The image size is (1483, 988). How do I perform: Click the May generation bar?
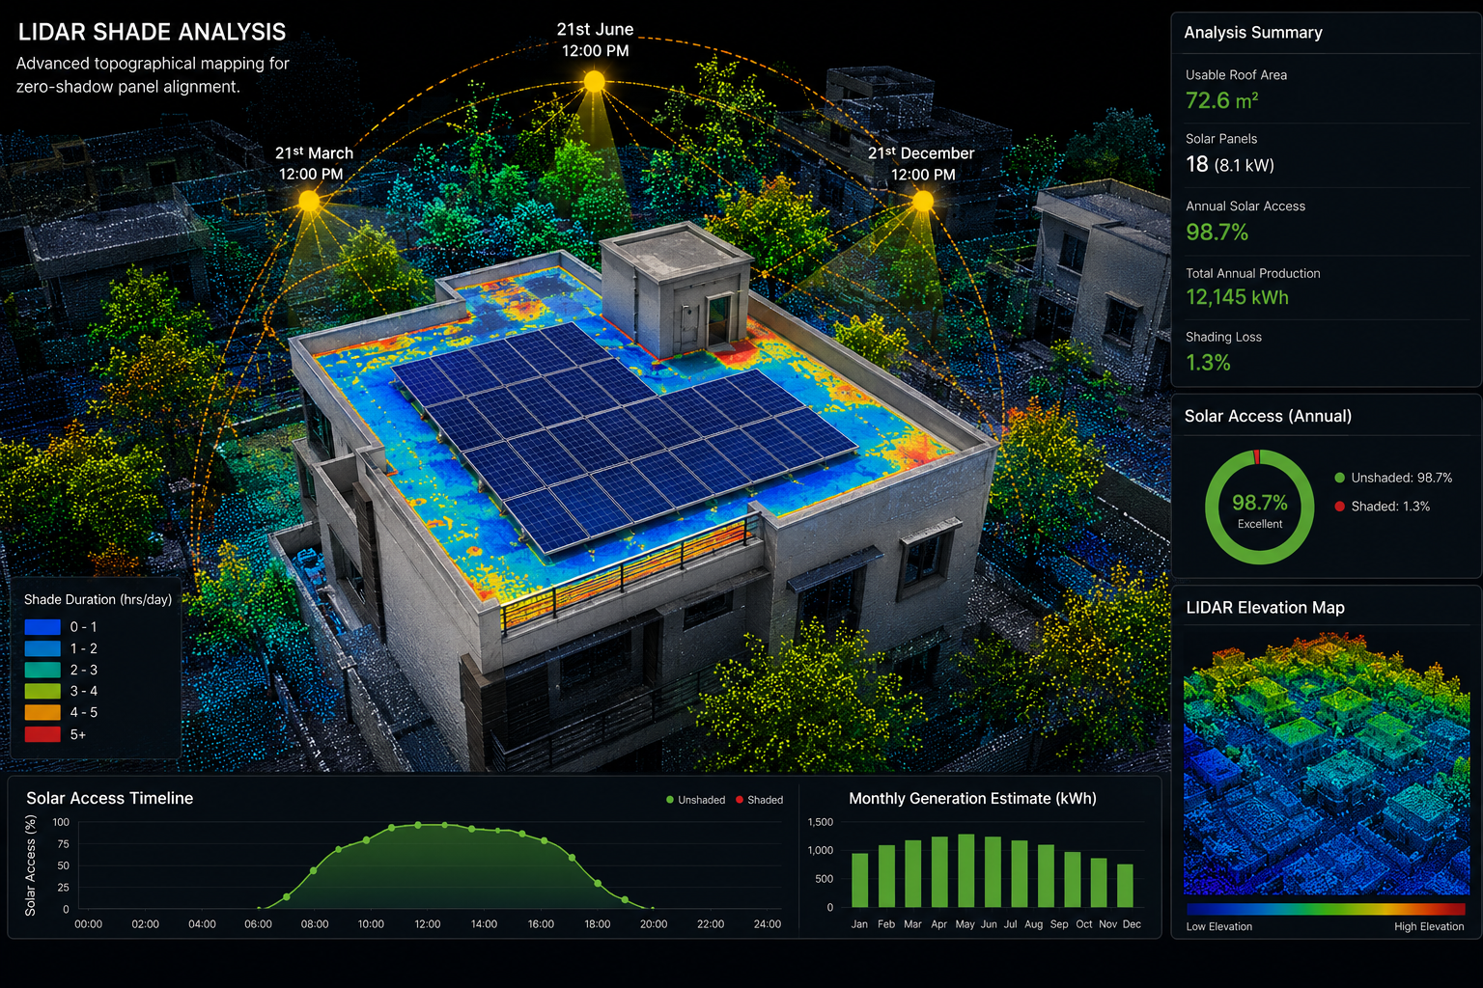click(965, 870)
